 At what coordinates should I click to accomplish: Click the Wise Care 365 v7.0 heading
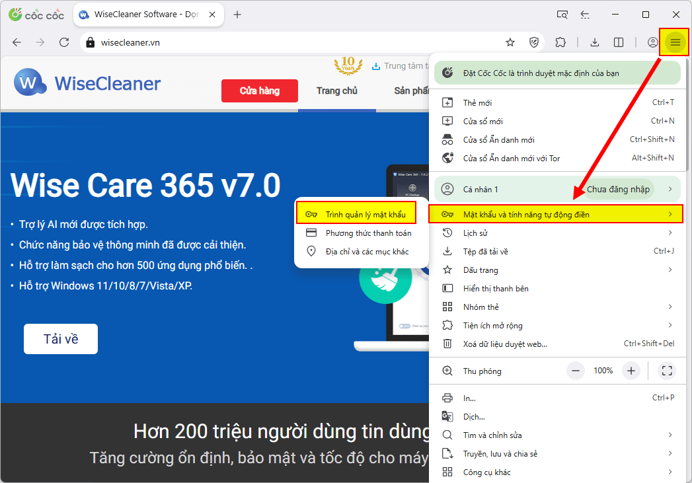pyautogui.click(x=145, y=185)
